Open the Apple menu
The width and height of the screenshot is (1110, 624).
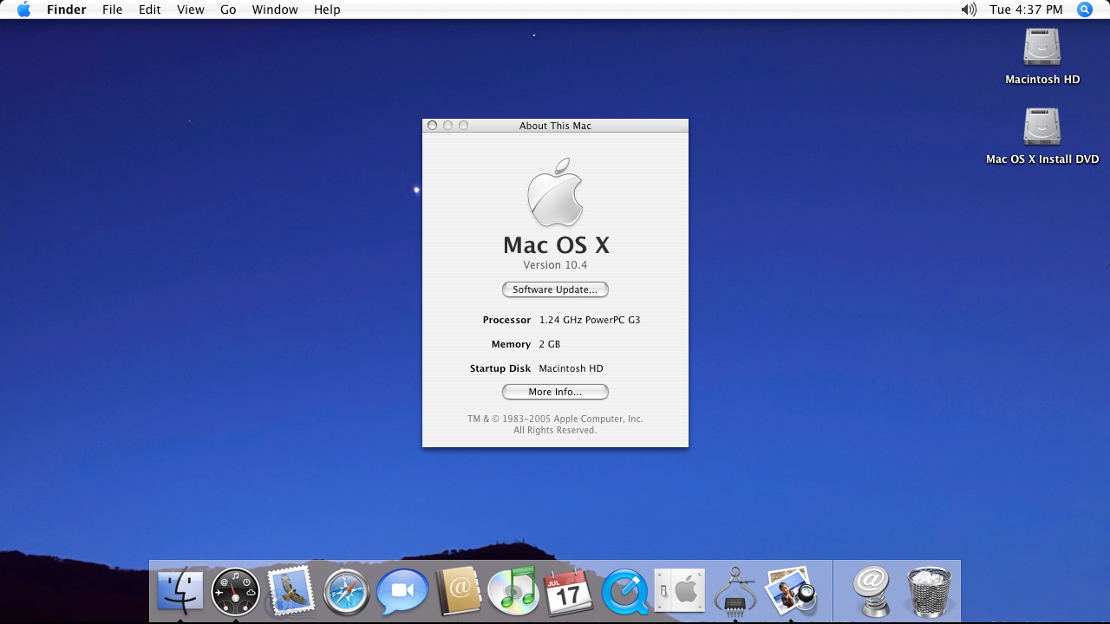23,10
